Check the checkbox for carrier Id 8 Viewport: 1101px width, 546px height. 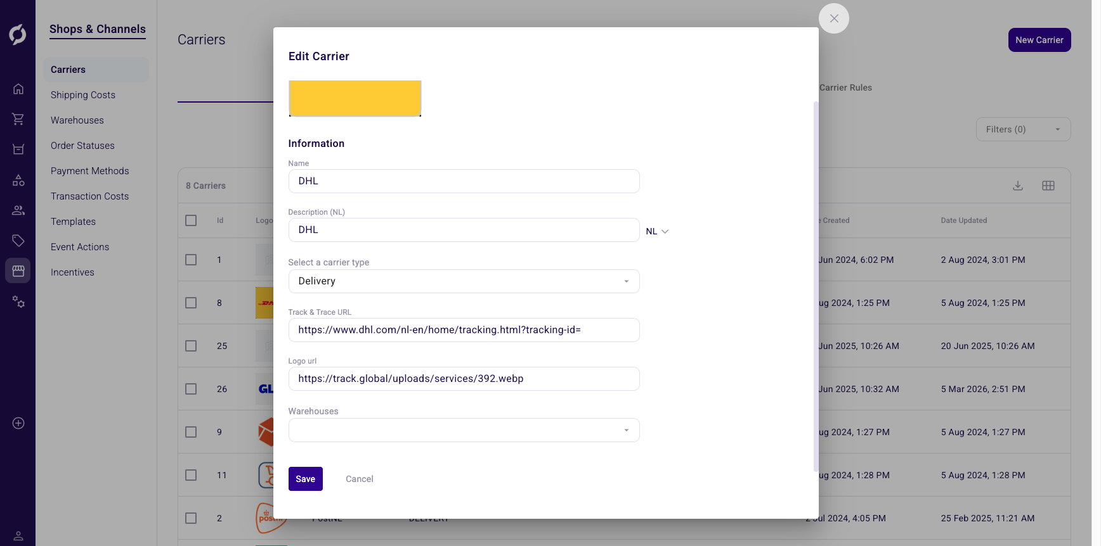(x=191, y=303)
